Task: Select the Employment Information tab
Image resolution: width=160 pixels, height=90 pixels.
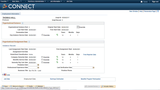Action: point(11,14)
